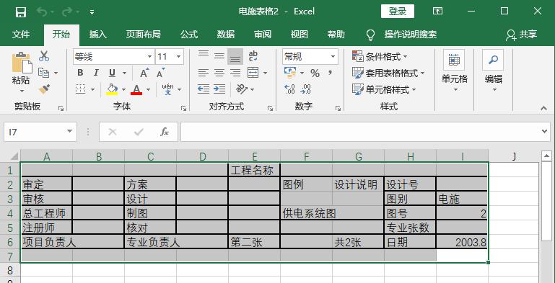Click the Copy icon
Image resolution: width=555 pixels, height=283 pixels.
click(x=44, y=73)
